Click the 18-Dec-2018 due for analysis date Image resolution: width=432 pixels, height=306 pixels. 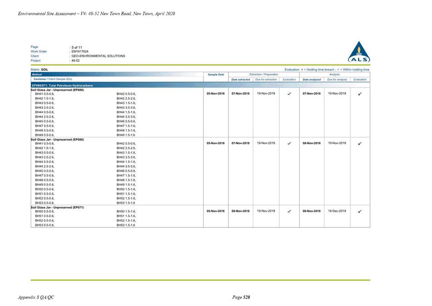pos(337,211)
